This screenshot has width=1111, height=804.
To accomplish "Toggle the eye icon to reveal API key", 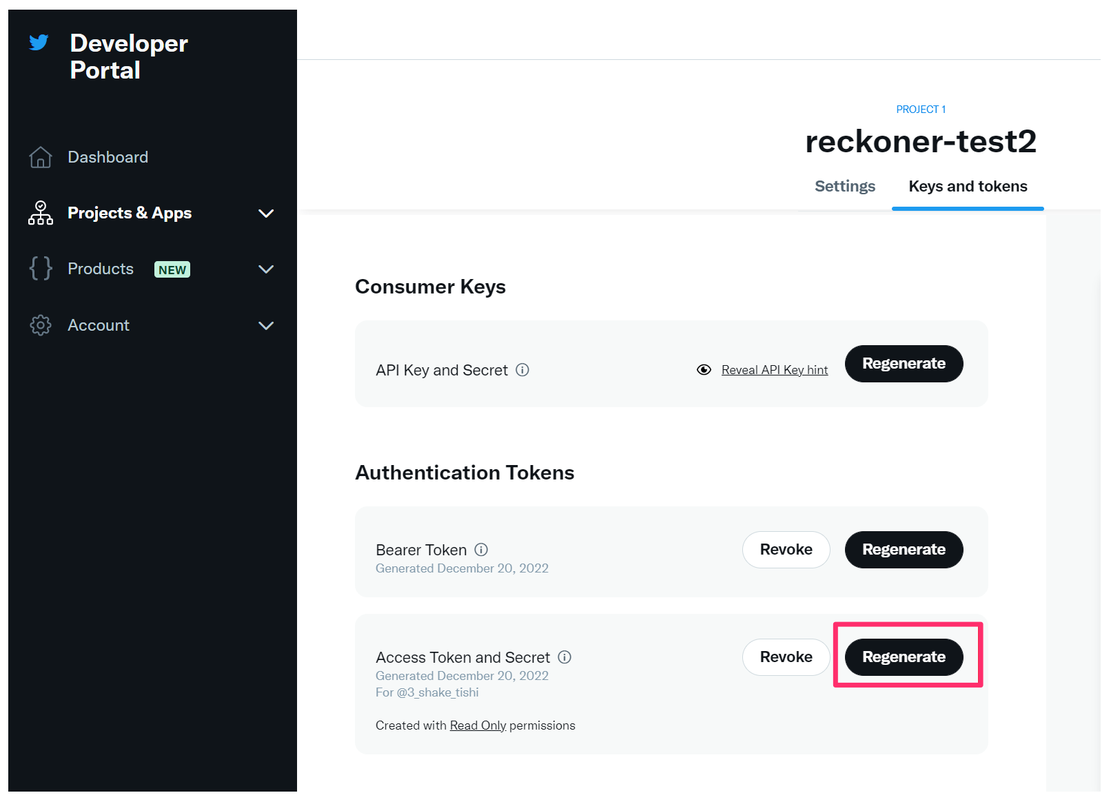I will (x=704, y=370).
